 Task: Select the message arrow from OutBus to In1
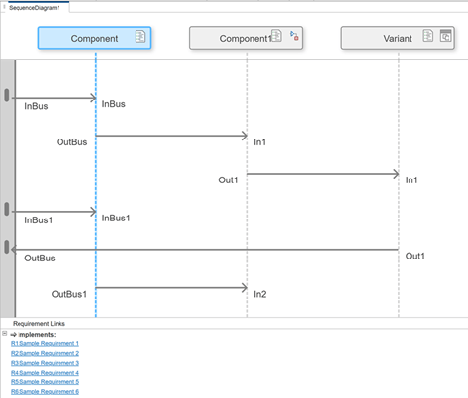point(172,136)
